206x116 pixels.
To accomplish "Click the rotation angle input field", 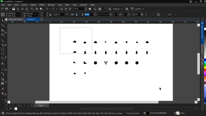I will click(x=61, y=15).
